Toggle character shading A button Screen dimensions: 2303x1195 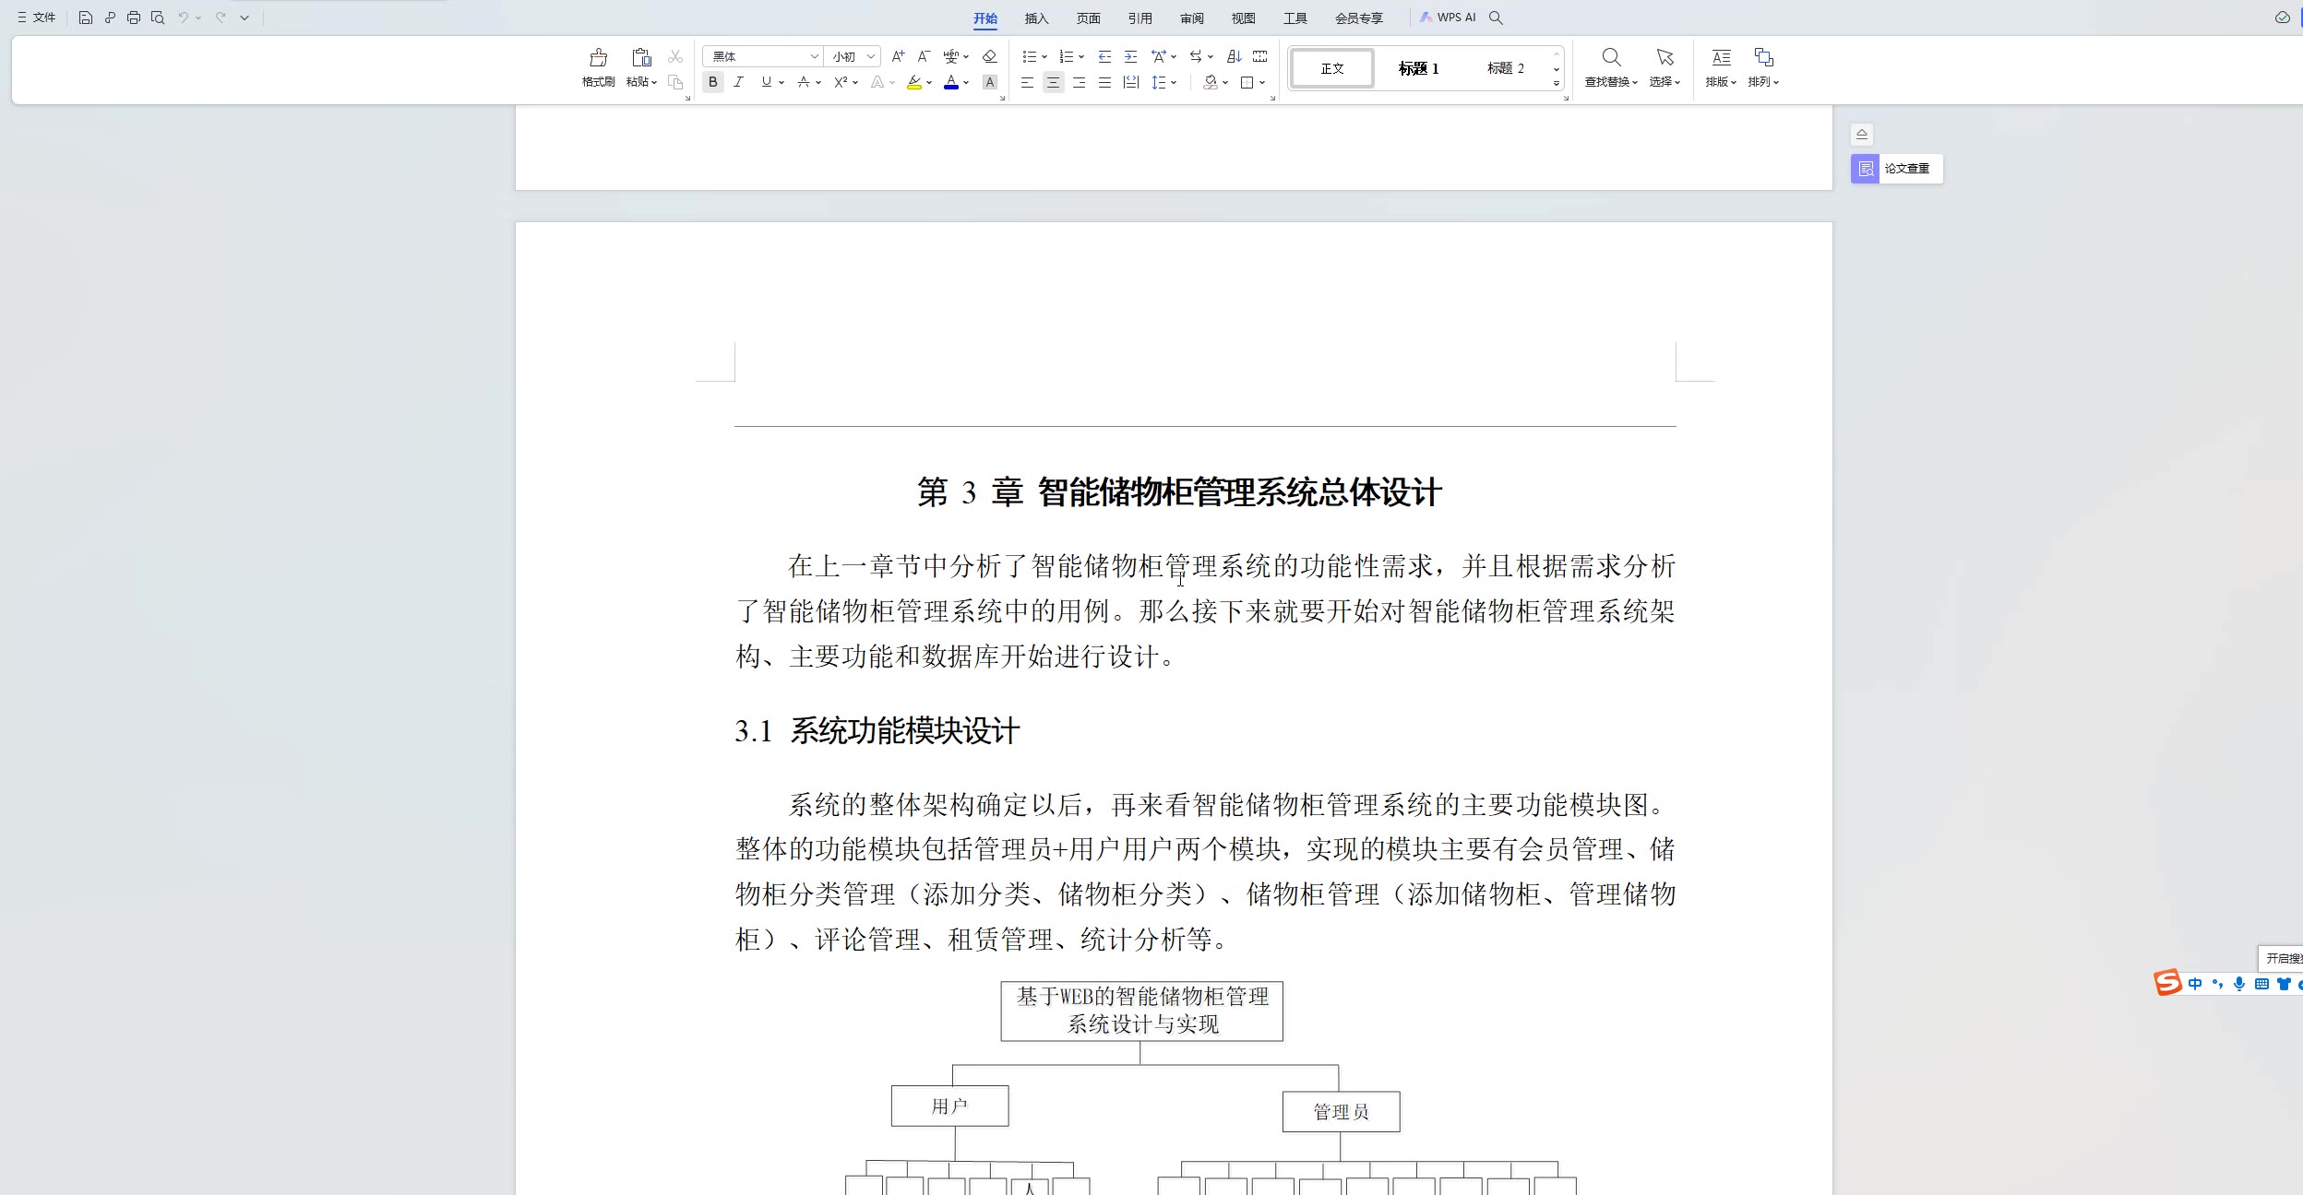tap(989, 82)
